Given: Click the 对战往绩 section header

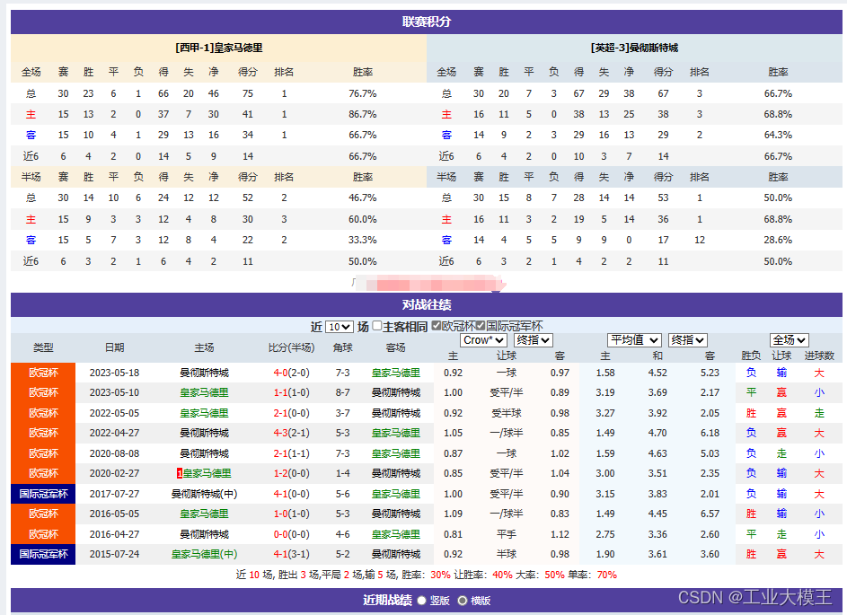Looking at the screenshot, I should coord(427,304).
